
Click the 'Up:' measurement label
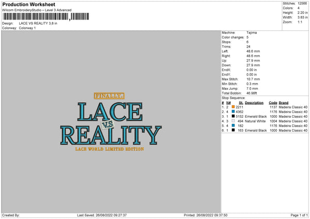pos(224,60)
